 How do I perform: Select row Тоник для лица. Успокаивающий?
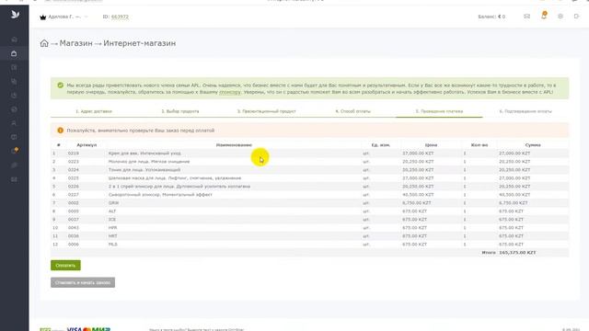[x=310, y=169]
